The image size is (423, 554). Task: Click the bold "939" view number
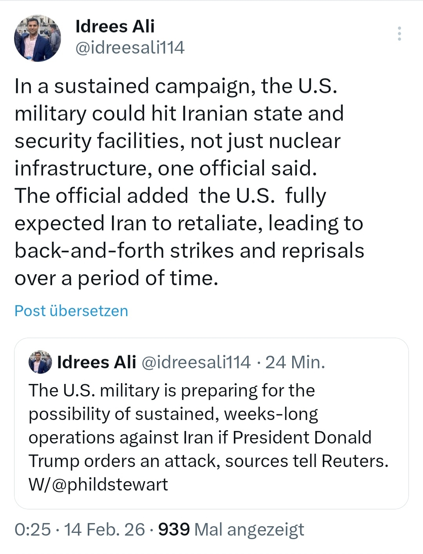(174, 530)
